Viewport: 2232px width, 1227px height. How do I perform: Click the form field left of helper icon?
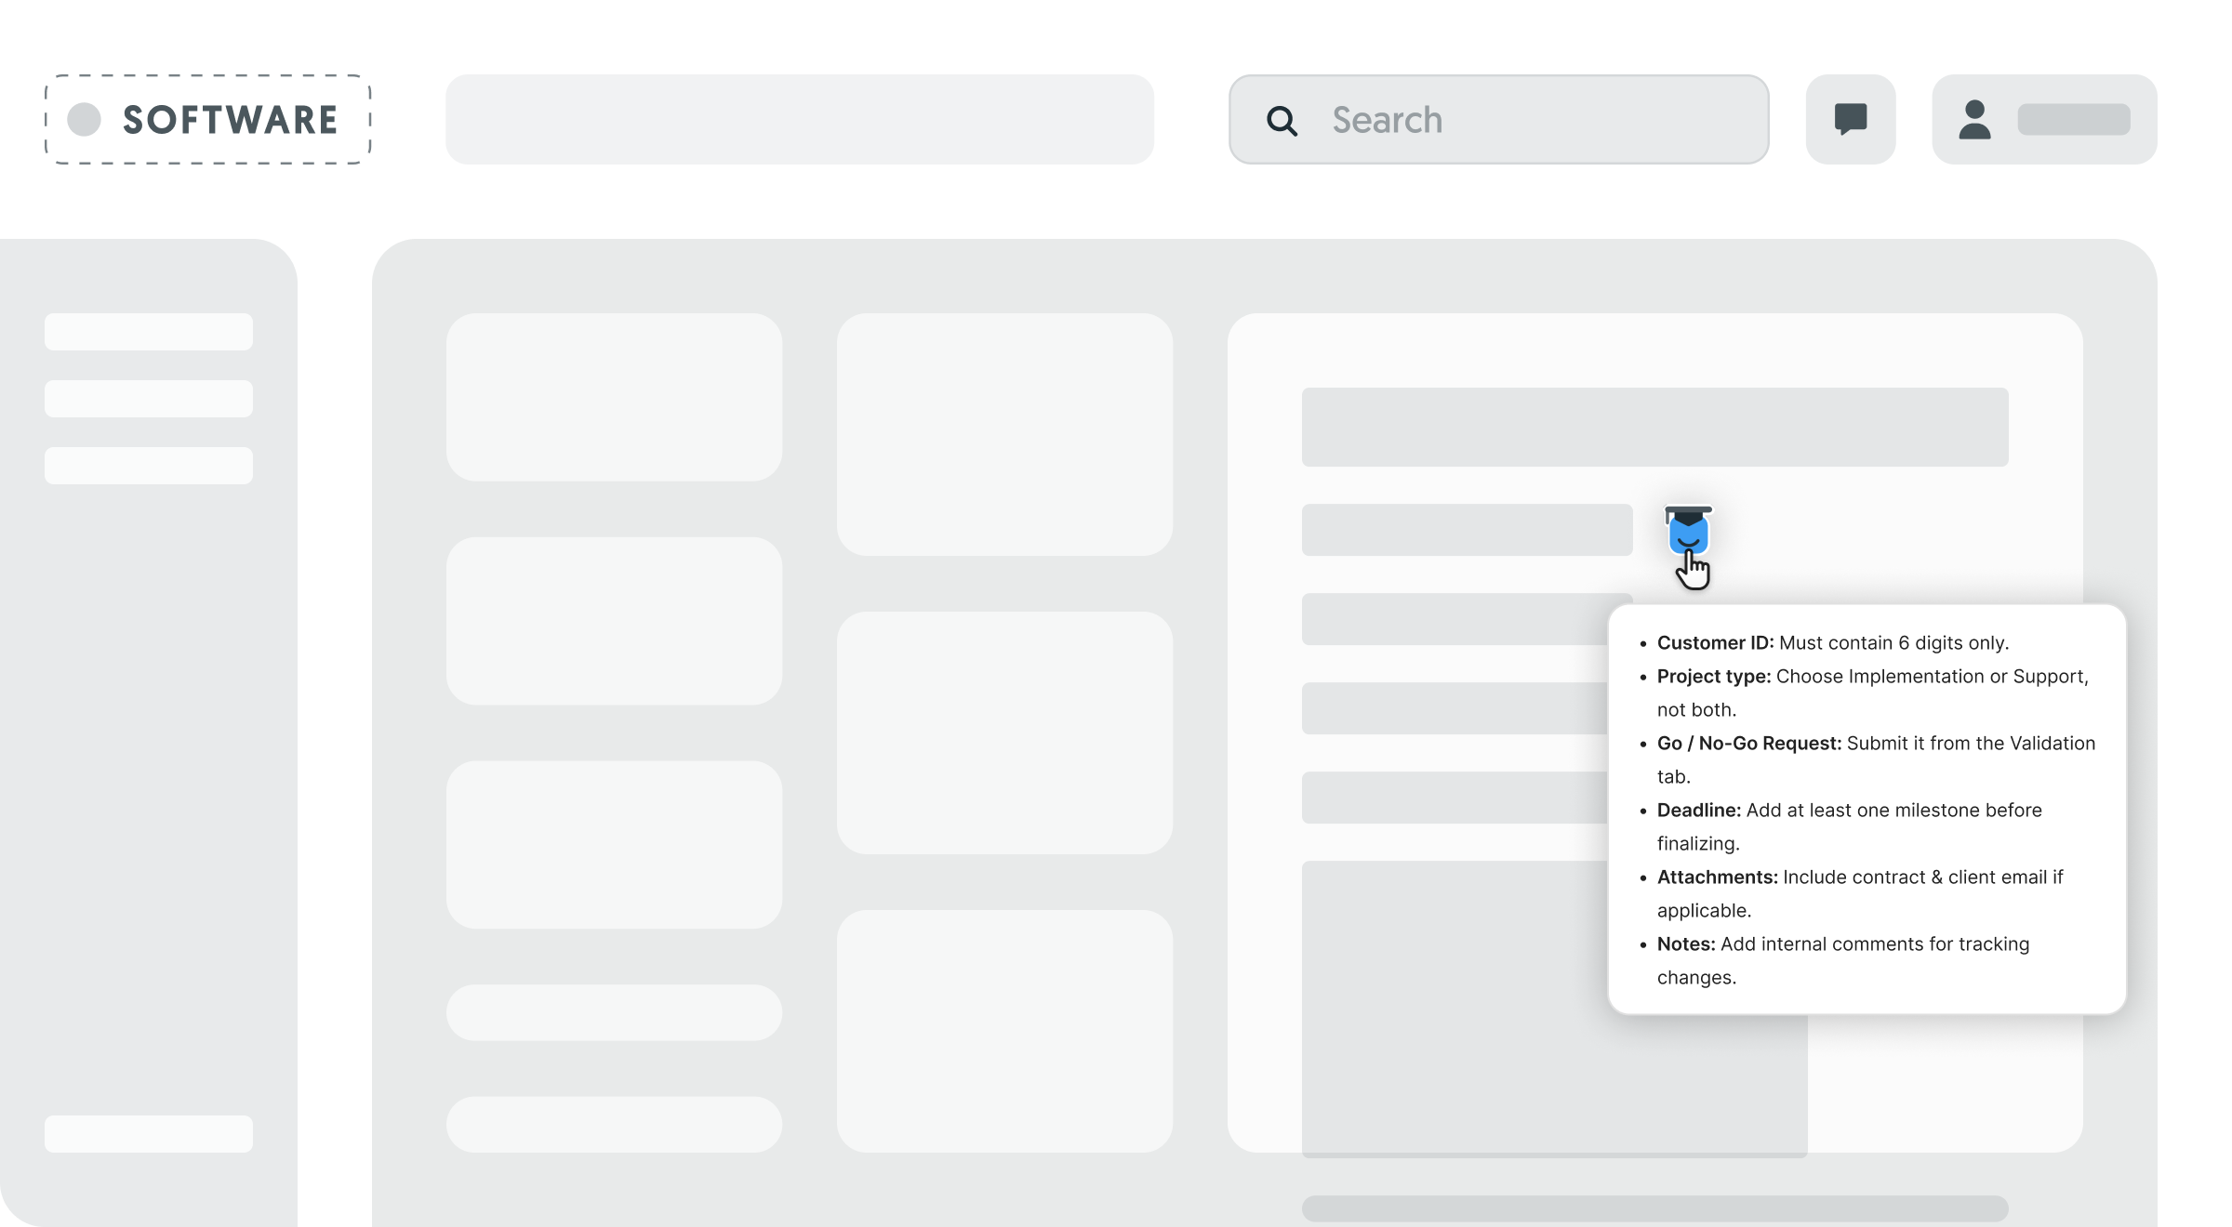(x=1467, y=530)
